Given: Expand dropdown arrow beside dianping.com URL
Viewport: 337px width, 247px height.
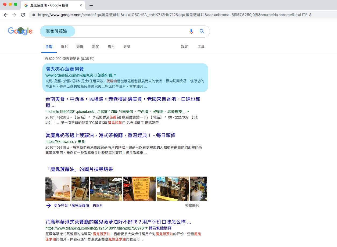Looking at the screenshot, I should click(146, 228).
